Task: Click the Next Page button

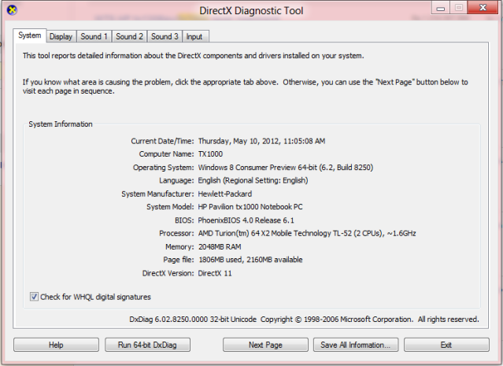Action: [x=265, y=345]
